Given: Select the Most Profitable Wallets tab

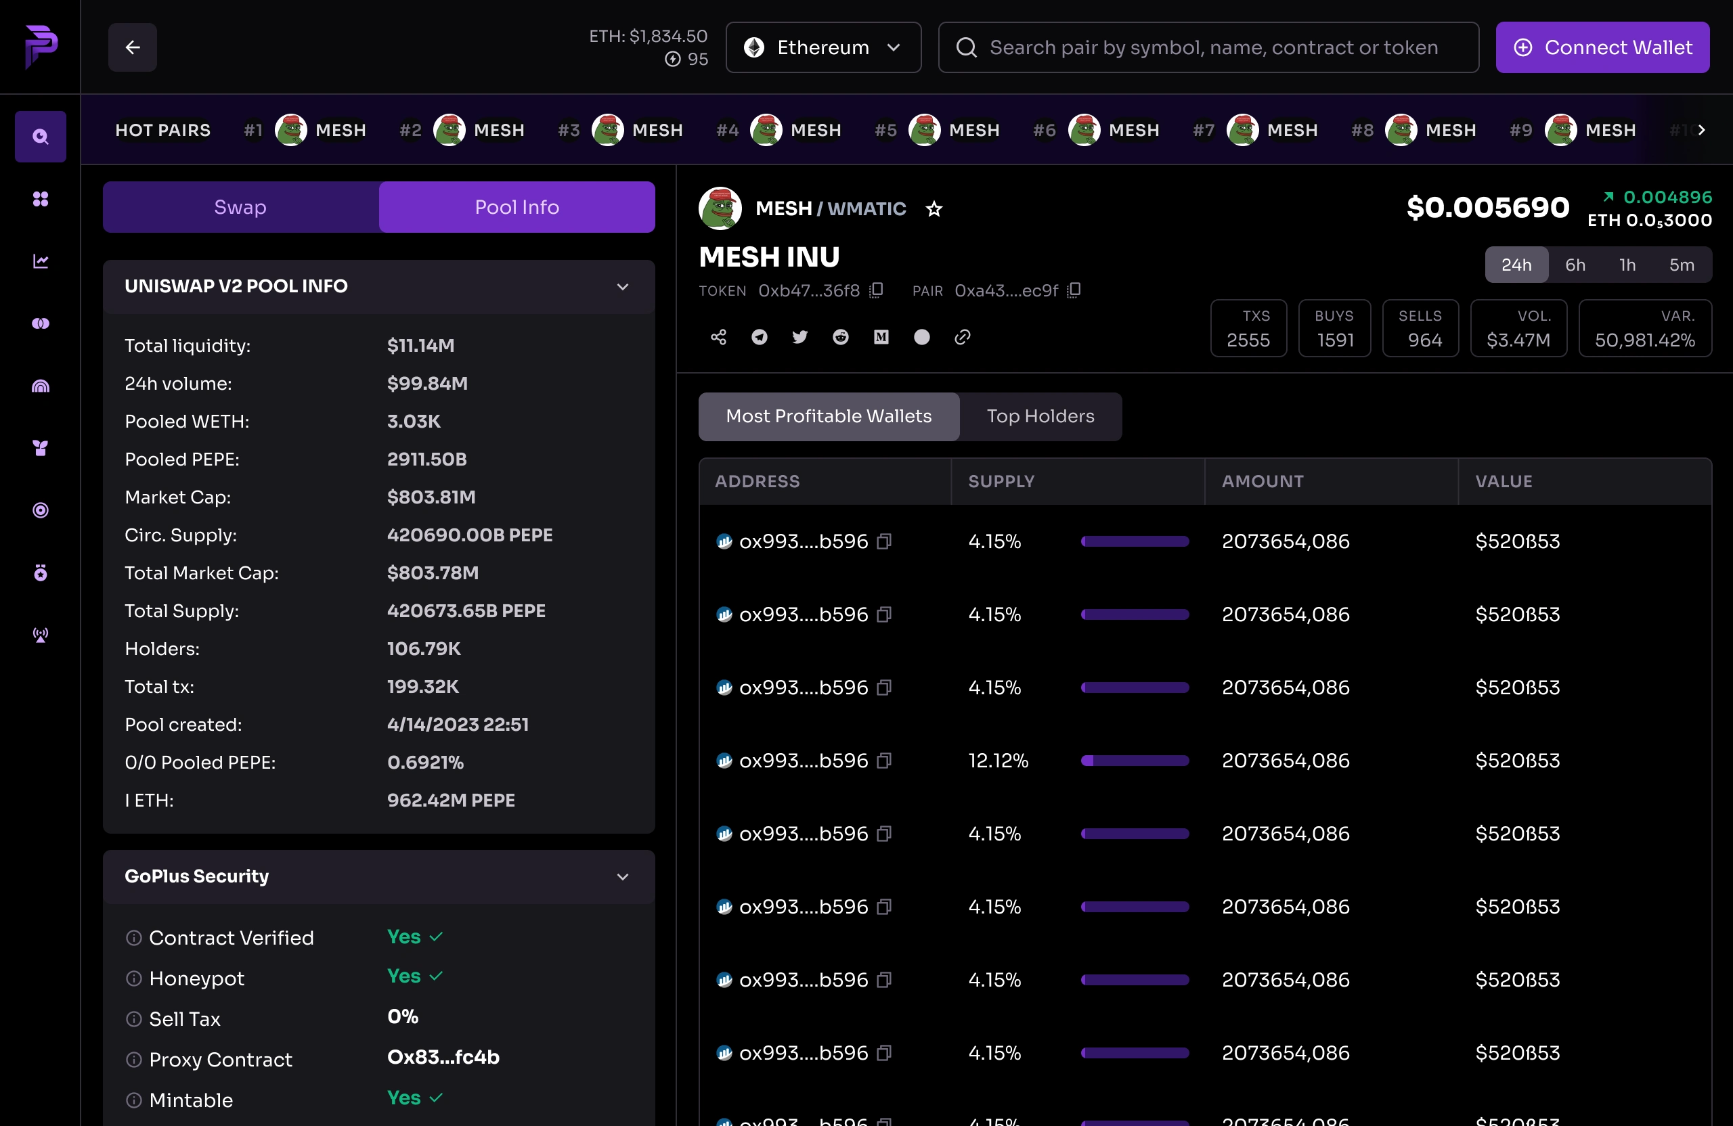Looking at the screenshot, I should pyautogui.click(x=829, y=416).
